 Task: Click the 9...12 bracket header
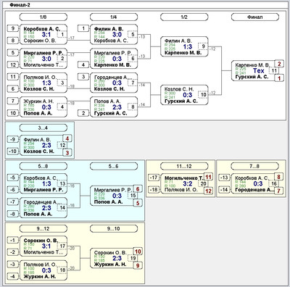[x=43, y=228]
